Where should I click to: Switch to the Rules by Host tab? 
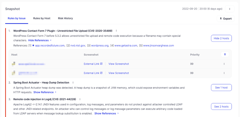pos(42,18)
